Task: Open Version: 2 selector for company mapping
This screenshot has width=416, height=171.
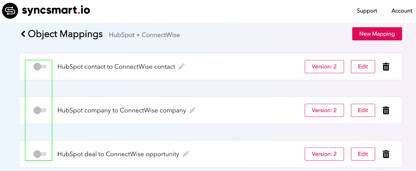Action: (324, 110)
